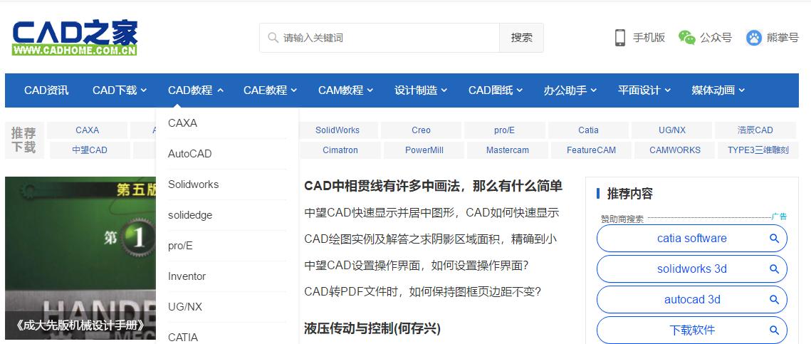Open the 成大先版机械设计手册 banner image
The width and height of the screenshot is (811, 344).
tap(80, 258)
